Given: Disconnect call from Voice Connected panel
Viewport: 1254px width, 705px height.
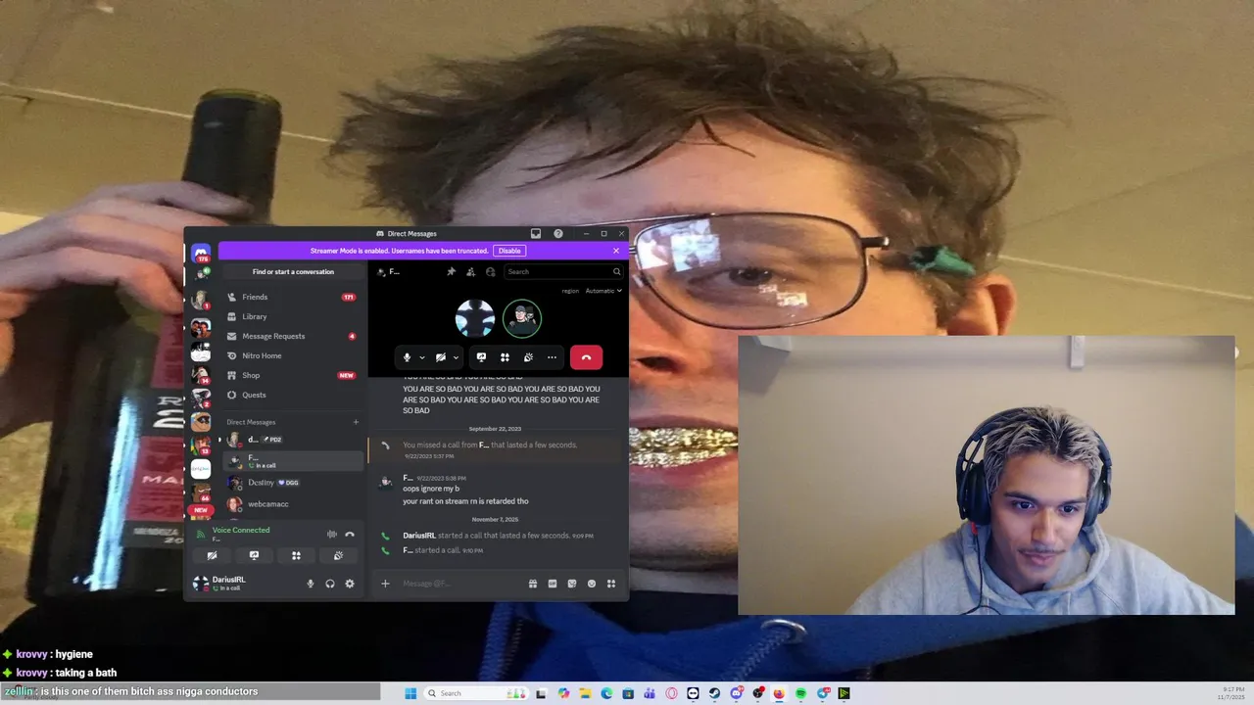Looking at the screenshot, I should click(350, 534).
